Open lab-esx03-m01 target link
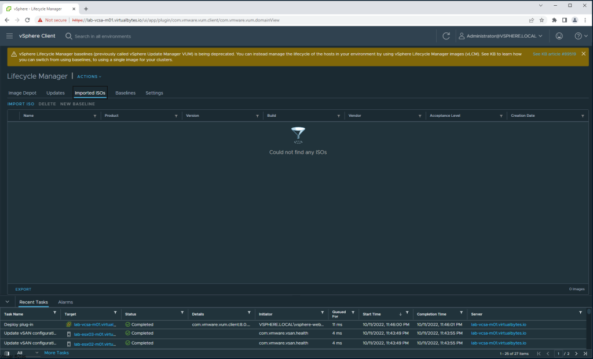Viewport: 593px width, 359px height. pyautogui.click(x=95, y=334)
